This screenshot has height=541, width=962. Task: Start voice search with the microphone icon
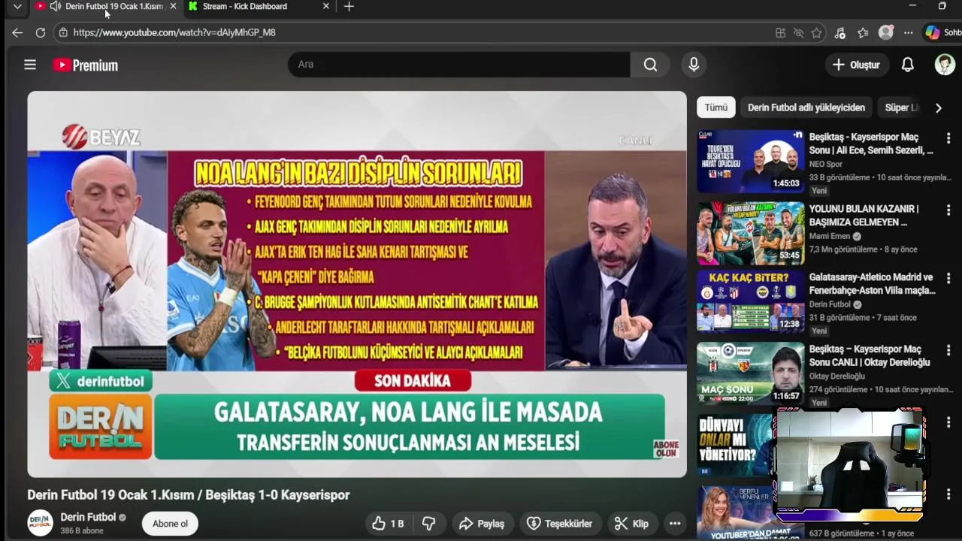[694, 65]
